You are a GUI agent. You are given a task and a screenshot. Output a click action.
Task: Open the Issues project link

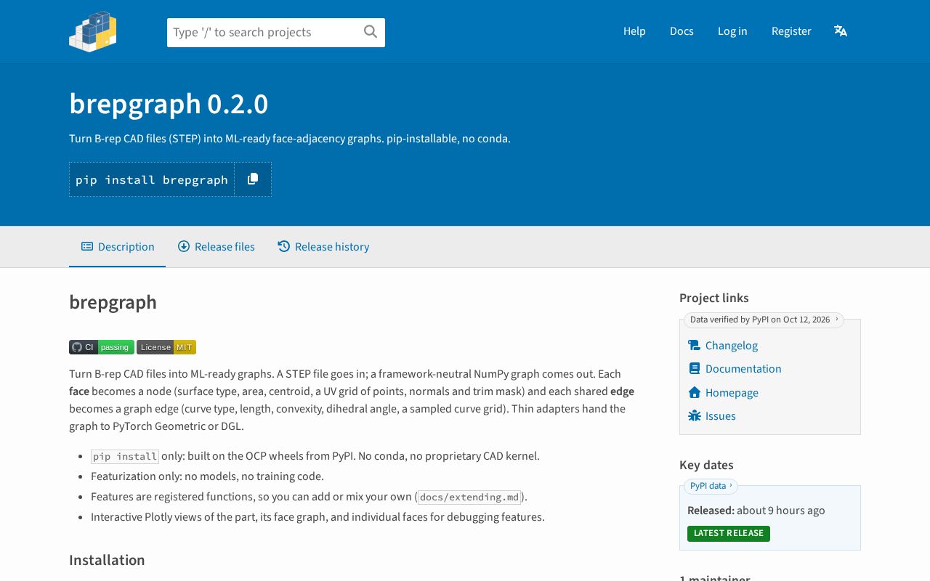721,416
